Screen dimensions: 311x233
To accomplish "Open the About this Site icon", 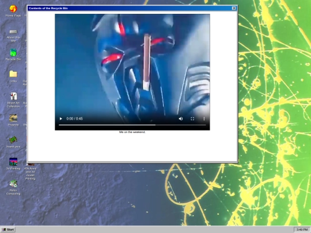I will pyautogui.click(x=13, y=35).
